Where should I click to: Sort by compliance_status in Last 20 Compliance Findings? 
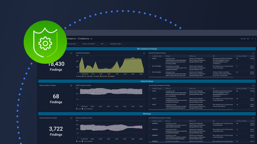[x=157, y=56]
